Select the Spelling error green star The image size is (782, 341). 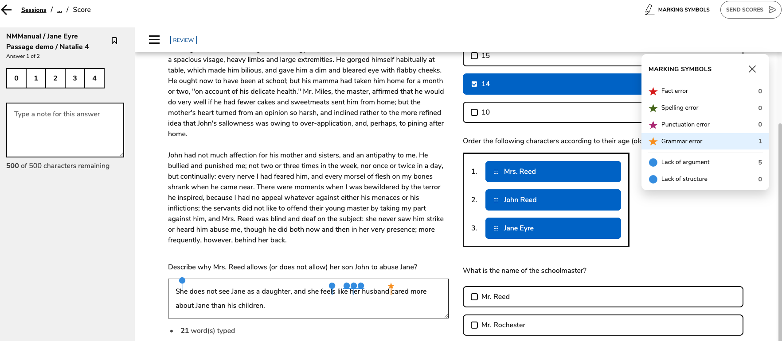coord(653,108)
